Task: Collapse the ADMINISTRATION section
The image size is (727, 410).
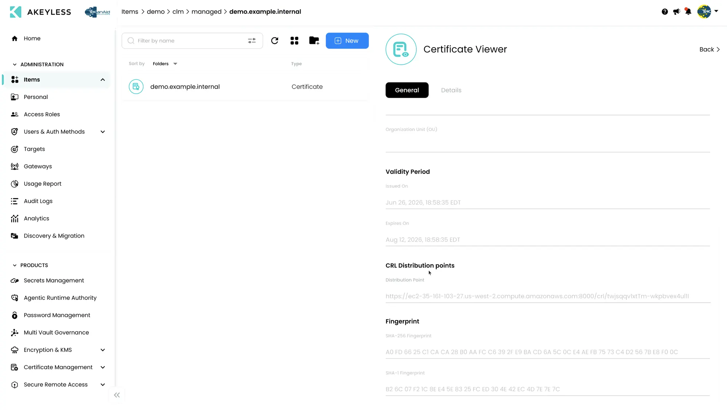Action: [x=15, y=64]
